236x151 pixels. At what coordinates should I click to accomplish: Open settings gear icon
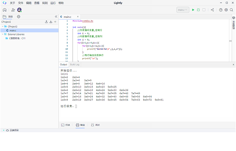tap(226, 10)
